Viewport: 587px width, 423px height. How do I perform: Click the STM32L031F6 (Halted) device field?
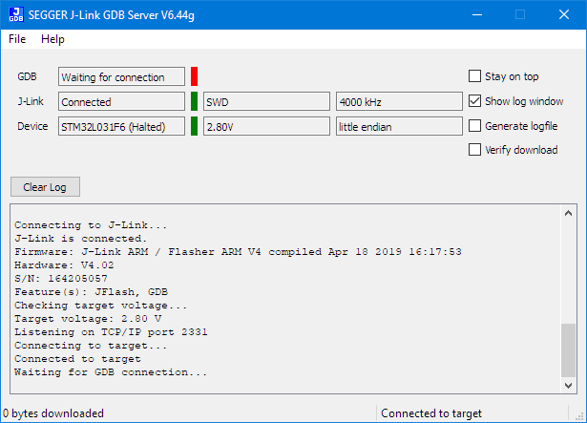tap(121, 126)
